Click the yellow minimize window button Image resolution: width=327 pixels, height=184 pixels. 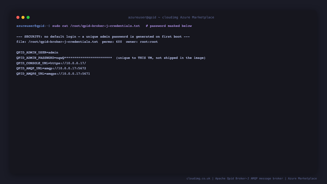[23, 17]
